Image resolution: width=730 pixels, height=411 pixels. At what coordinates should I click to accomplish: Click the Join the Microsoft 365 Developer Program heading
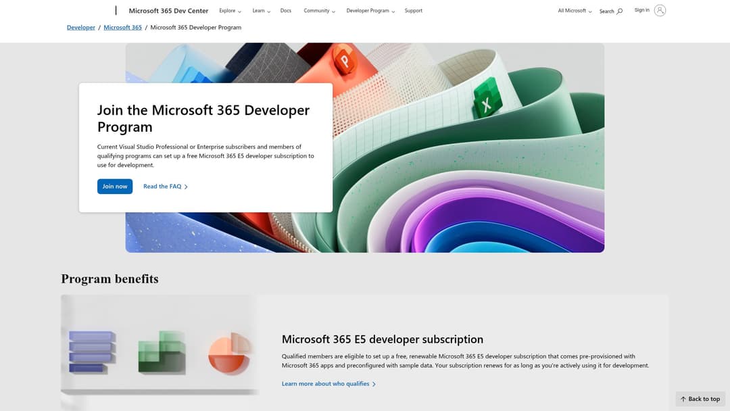[203, 118]
